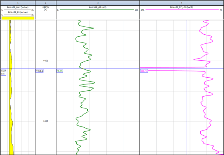Screen dimensions: 224x155
Task: Click the yellow fill swatch in track 1 header
Action: tap(18, 18)
